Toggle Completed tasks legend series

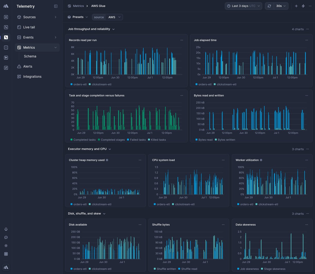[x=83, y=140]
